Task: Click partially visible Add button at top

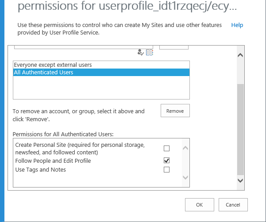Action: click(174, 47)
